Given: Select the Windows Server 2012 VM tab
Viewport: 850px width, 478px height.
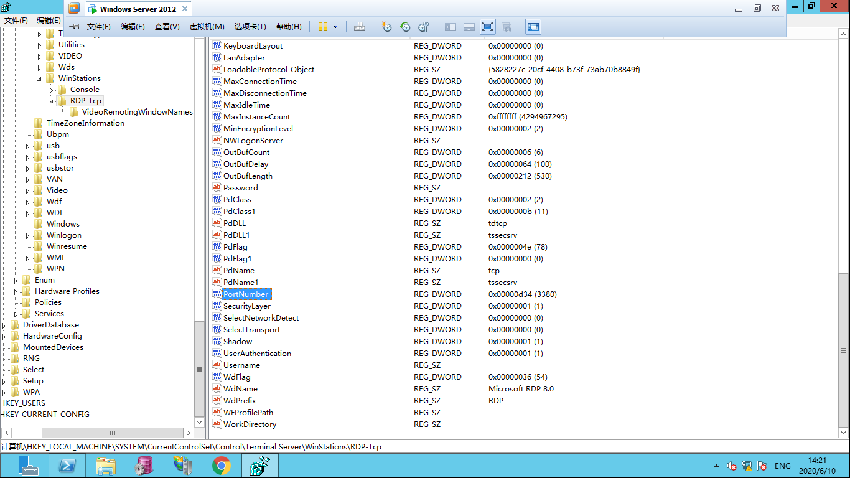Looking at the screenshot, I should coord(138,9).
